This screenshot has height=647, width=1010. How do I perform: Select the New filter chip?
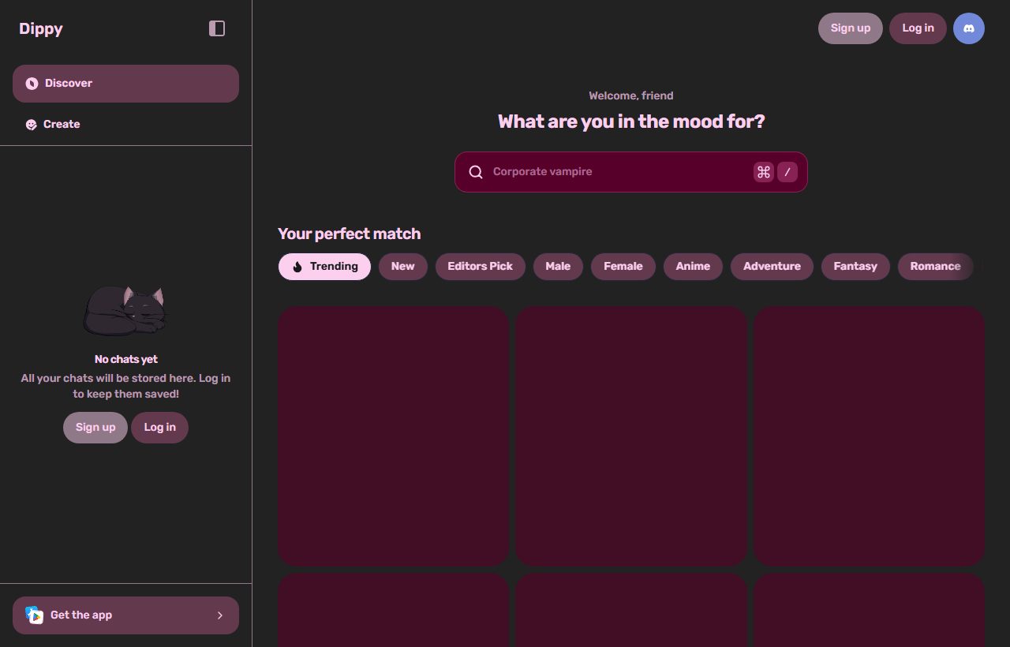[x=402, y=267]
